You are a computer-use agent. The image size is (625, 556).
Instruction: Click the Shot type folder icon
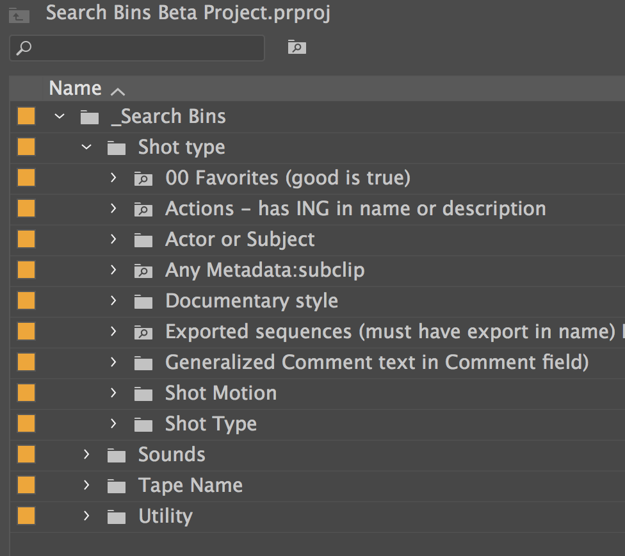click(x=117, y=148)
